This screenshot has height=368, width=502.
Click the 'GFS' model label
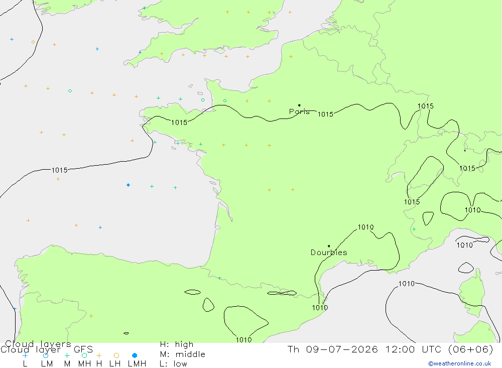click(83, 349)
